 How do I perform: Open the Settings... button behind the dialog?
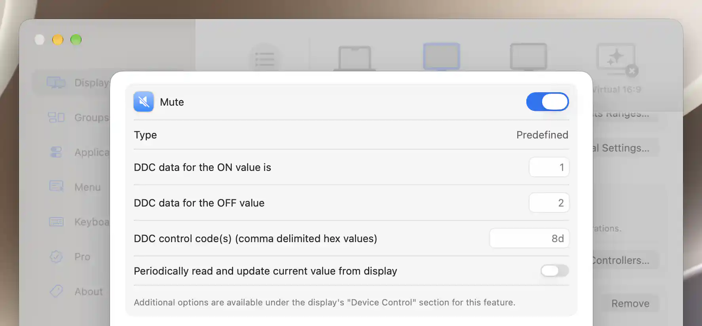click(625, 148)
